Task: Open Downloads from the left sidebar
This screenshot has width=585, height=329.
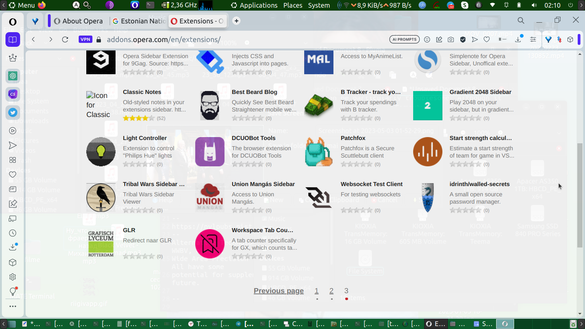Action: (13, 247)
